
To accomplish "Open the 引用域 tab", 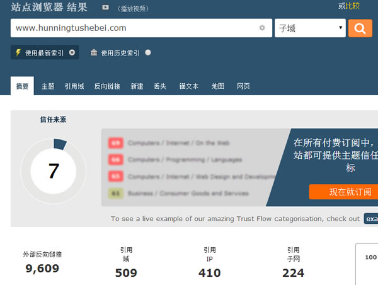I will pyautogui.click(x=74, y=86).
